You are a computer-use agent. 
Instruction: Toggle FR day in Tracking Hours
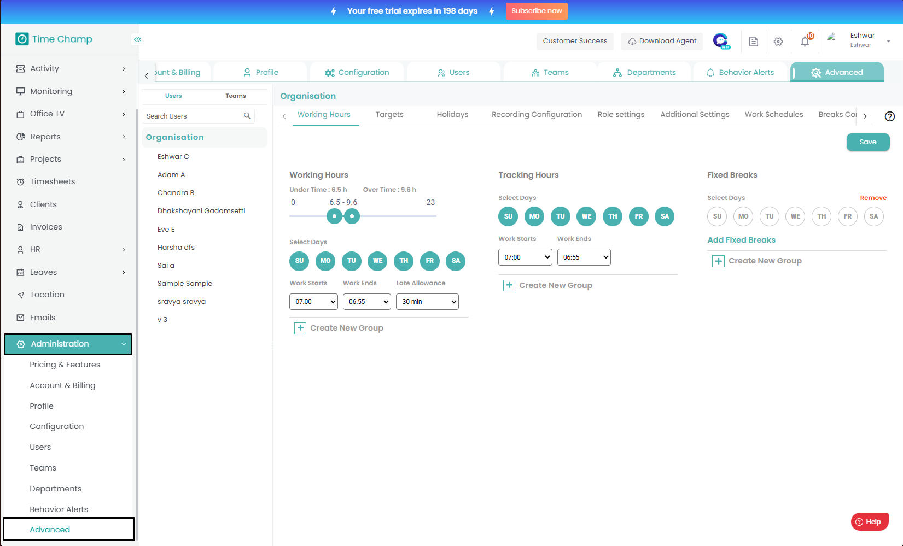[x=638, y=216]
